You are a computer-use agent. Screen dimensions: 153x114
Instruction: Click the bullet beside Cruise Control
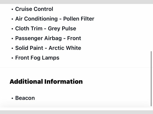click(12, 9)
